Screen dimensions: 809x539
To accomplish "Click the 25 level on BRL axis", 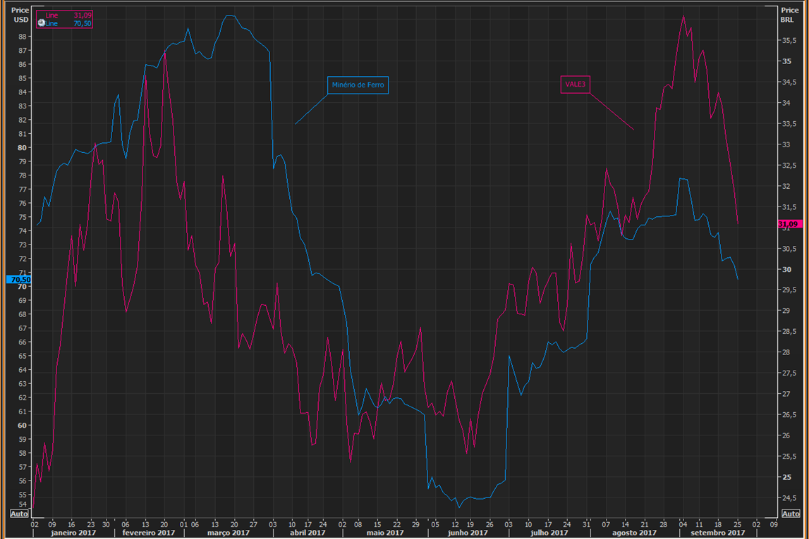I will pos(786,477).
